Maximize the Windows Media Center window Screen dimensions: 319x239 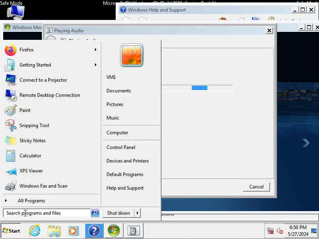pyautogui.click(x=309, y=27)
